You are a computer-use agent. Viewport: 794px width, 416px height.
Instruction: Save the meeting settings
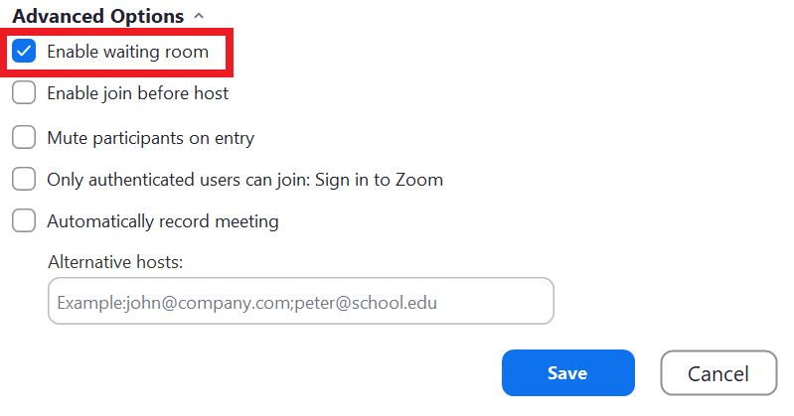coord(568,373)
